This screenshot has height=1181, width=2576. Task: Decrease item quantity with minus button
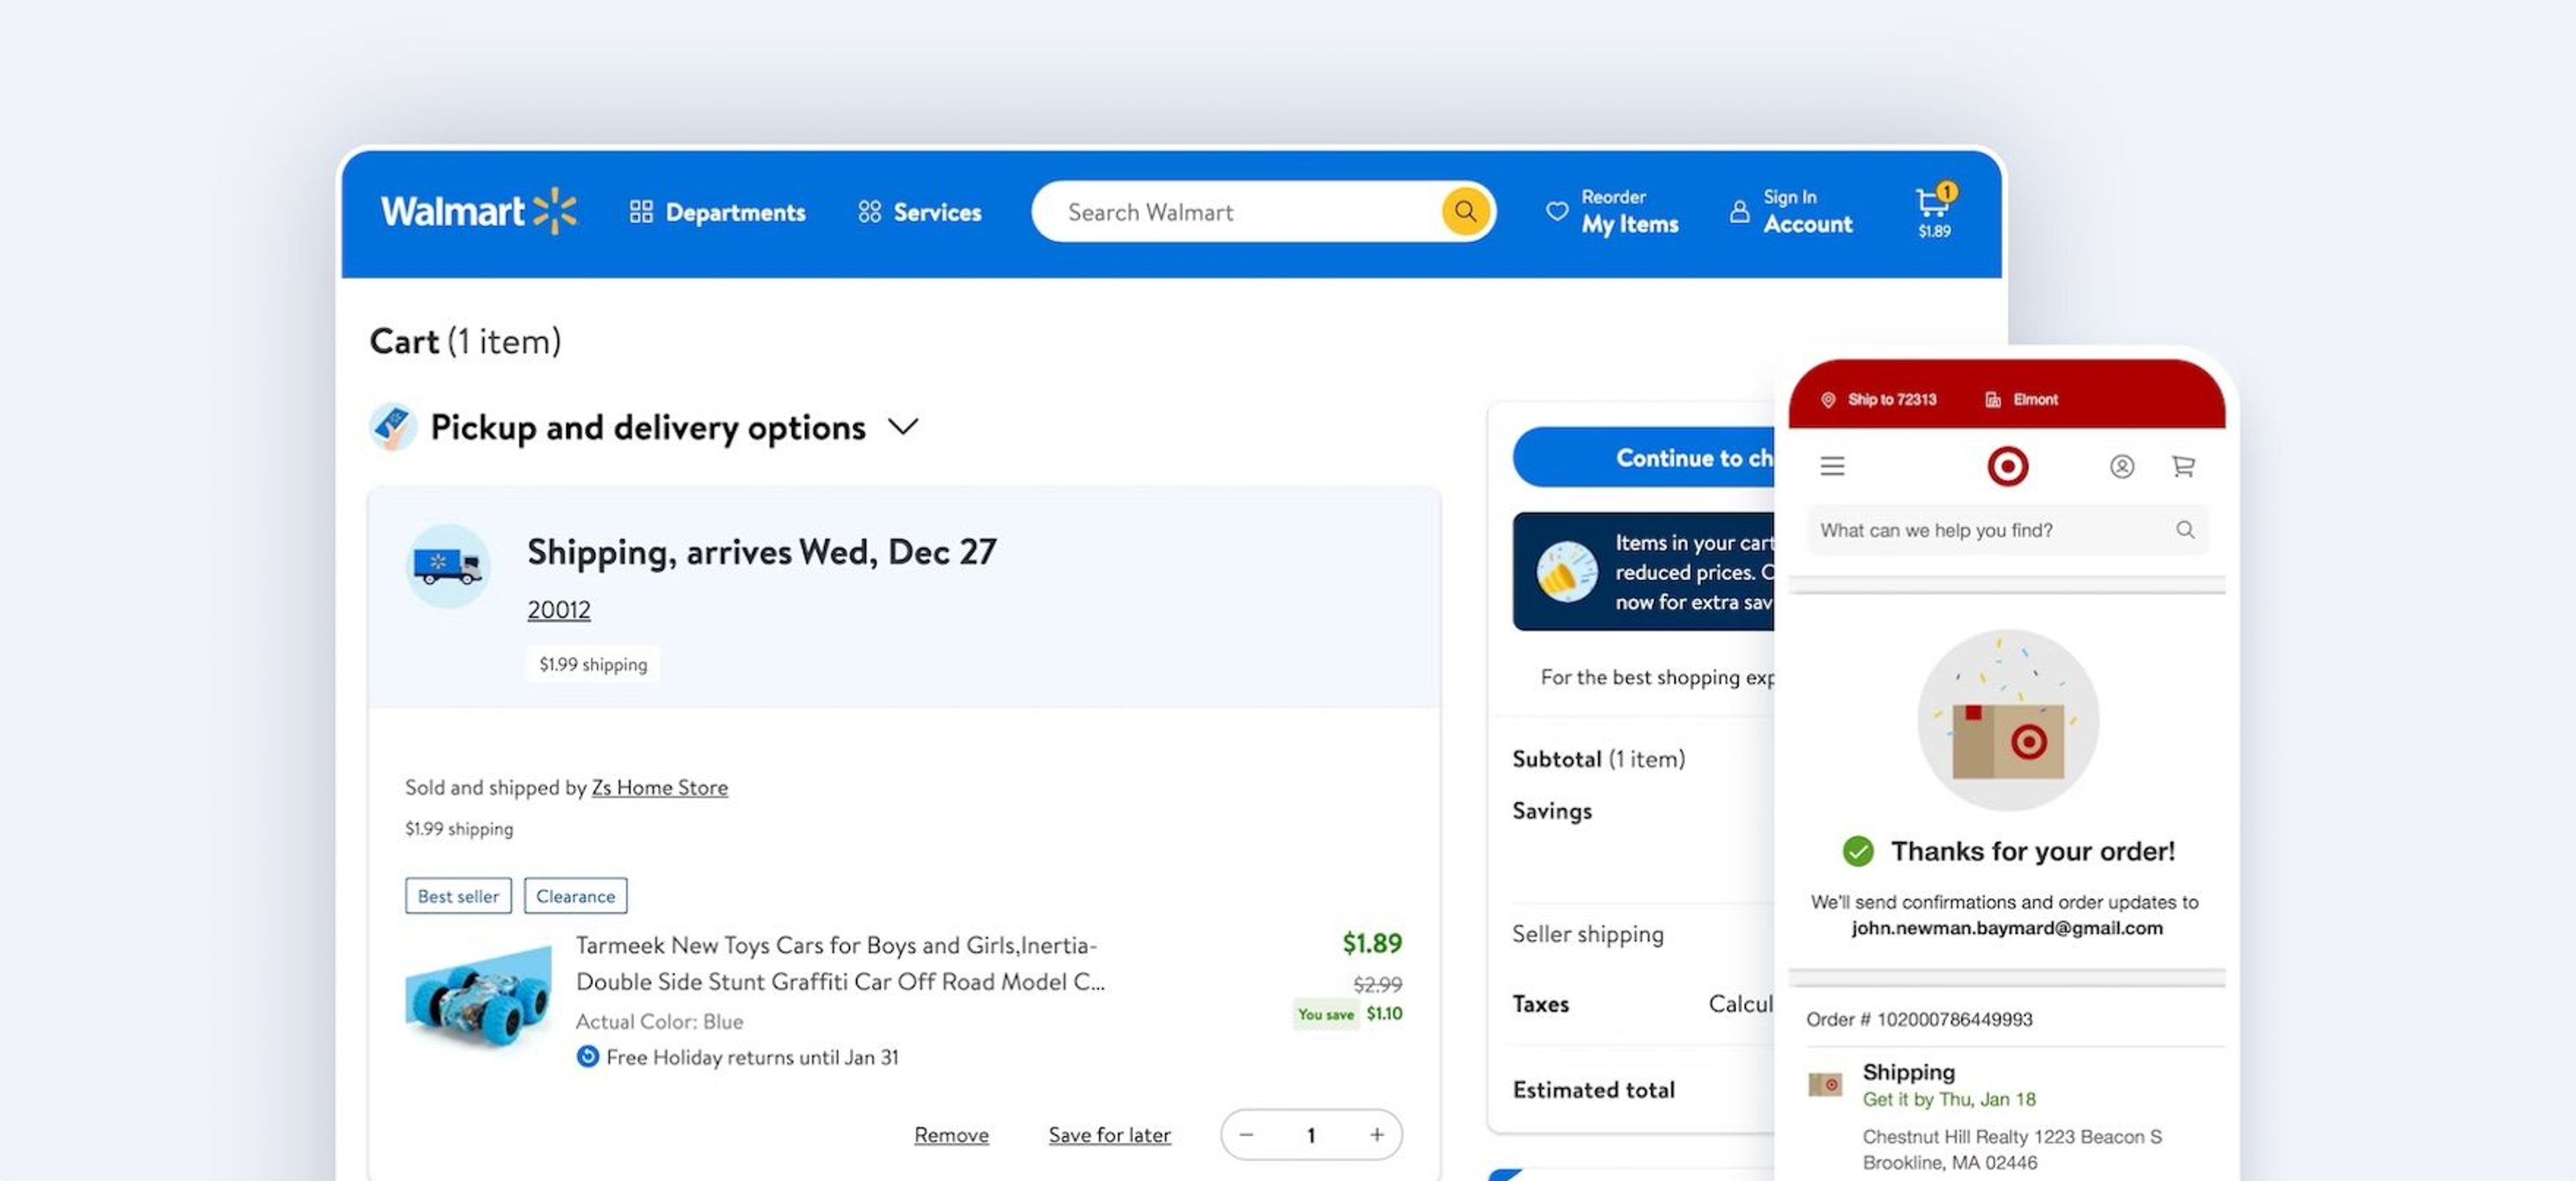(x=1245, y=1135)
